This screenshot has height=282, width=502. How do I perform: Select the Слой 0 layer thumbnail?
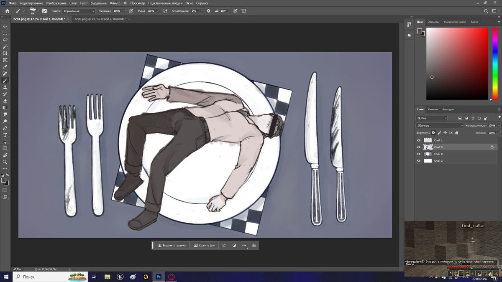tap(428, 154)
